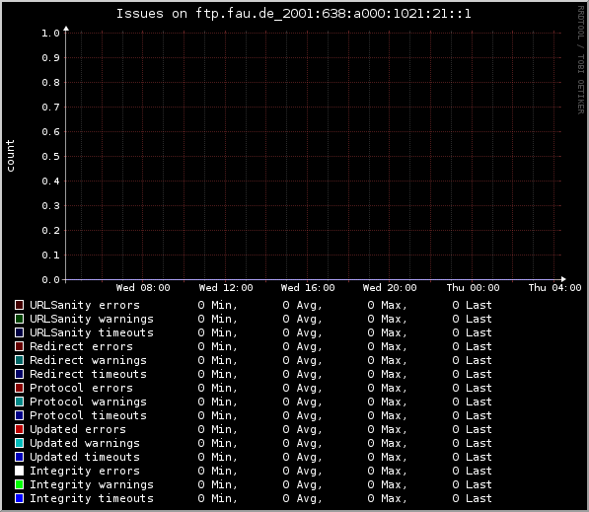
Task: Click the URLSanity timeouts Max value
Action: point(387,332)
